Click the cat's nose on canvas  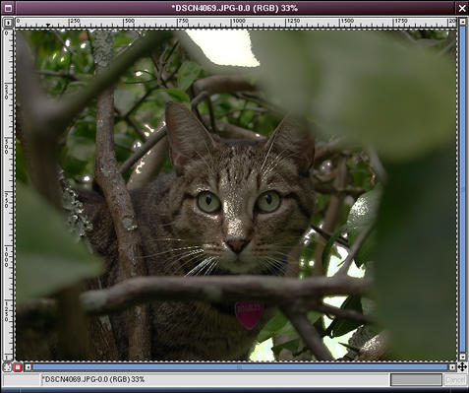(237, 245)
